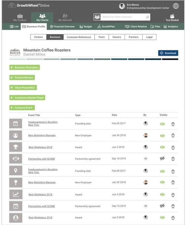Delete the user-circle-icon Best Workplace 2018 event

(173, 218)
